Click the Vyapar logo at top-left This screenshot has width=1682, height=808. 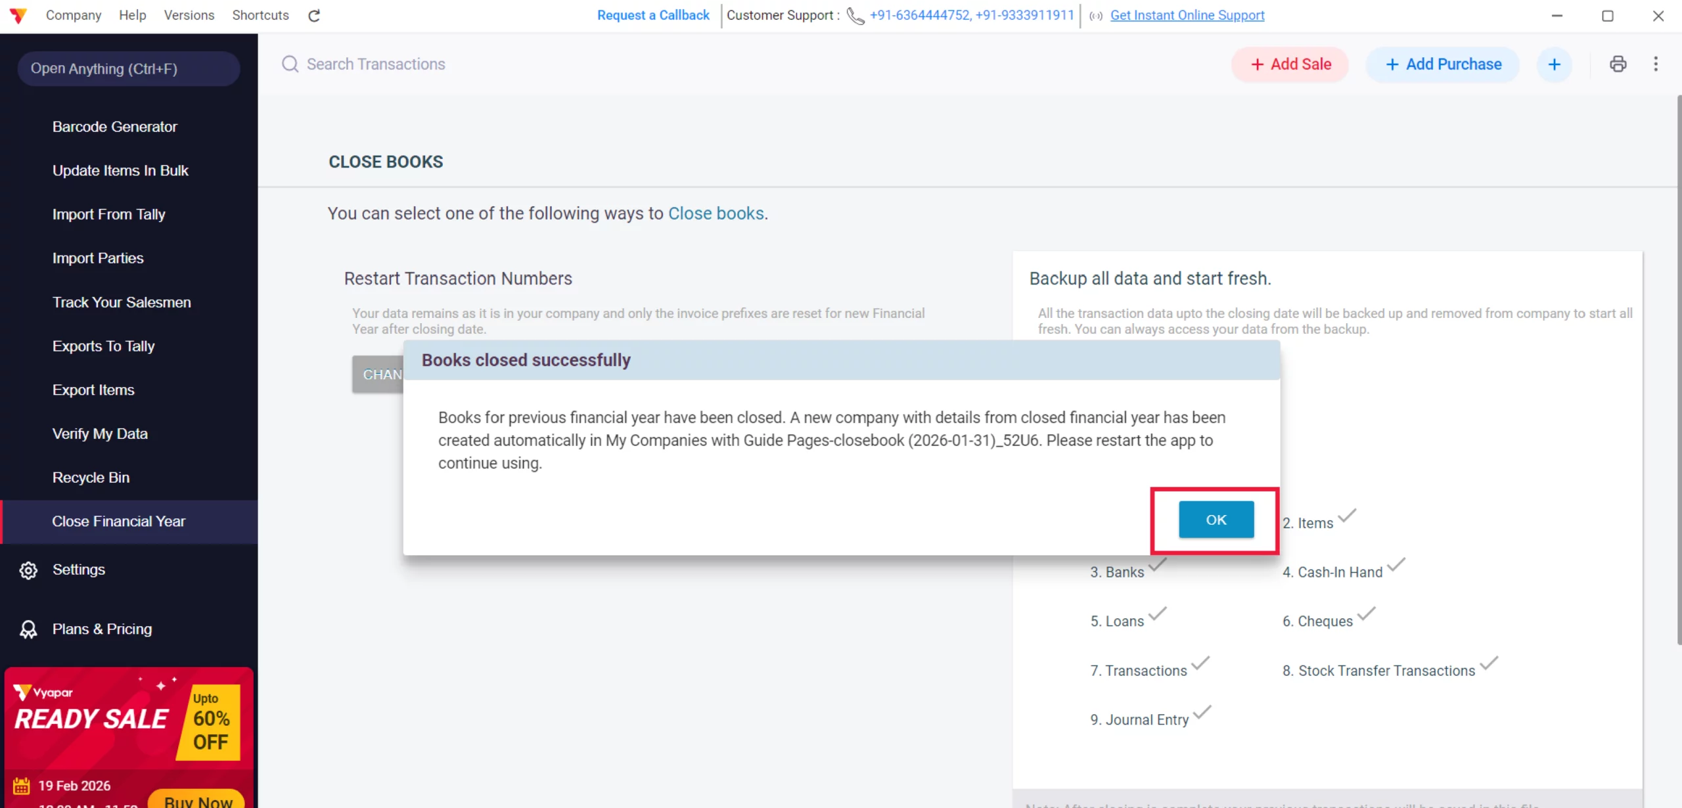pos(18,15)
